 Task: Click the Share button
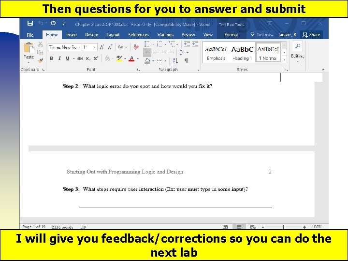tap(311, 35)
